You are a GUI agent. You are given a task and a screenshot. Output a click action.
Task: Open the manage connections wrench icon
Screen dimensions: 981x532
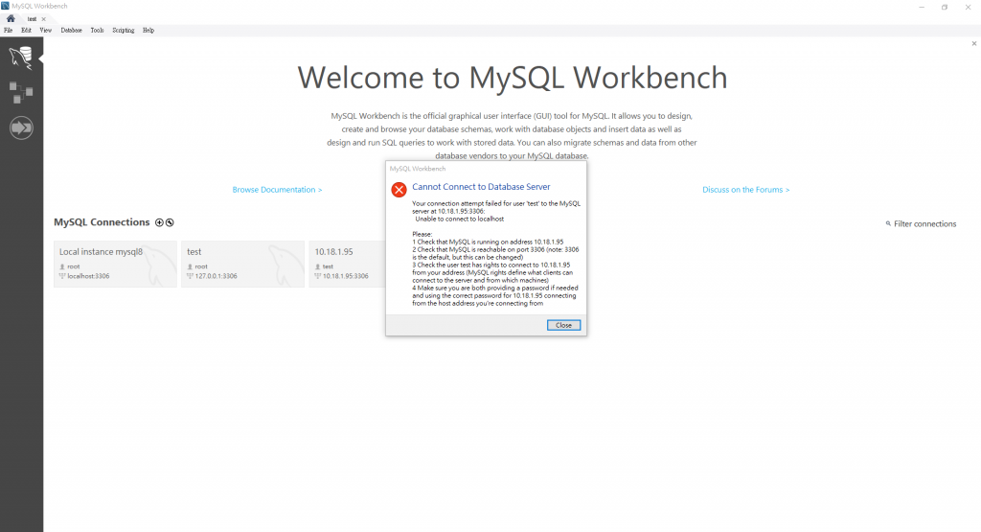[x=170, y=222]
